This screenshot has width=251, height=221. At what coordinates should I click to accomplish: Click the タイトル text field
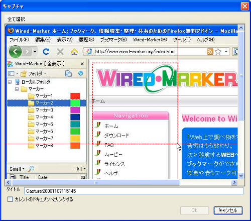pos(134,191)
